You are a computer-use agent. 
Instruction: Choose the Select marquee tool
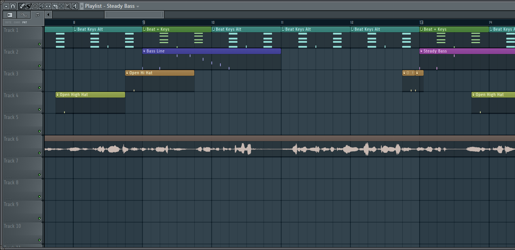61,6
